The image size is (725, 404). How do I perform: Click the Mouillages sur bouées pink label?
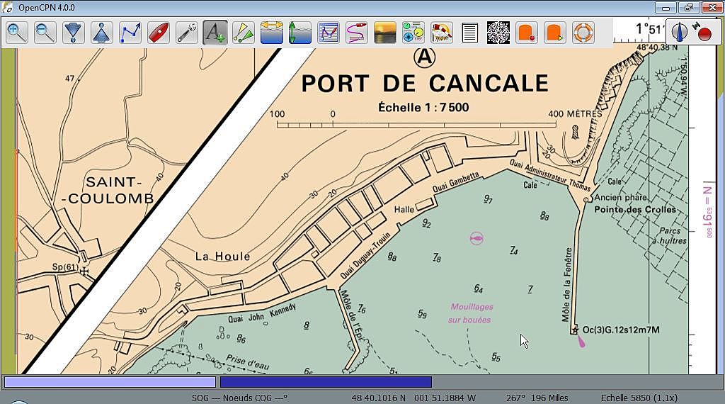(471, 313)
